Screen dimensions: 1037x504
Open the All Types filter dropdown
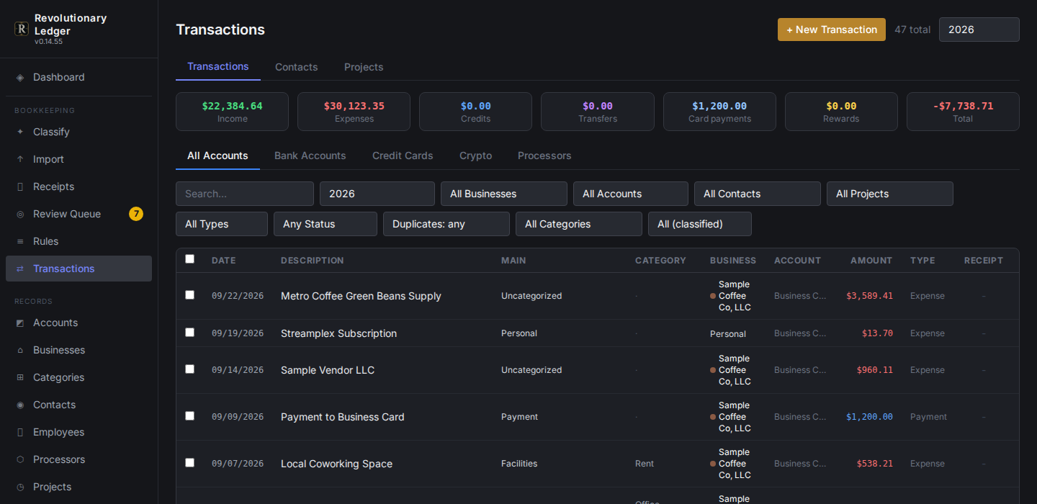[222, 224]
